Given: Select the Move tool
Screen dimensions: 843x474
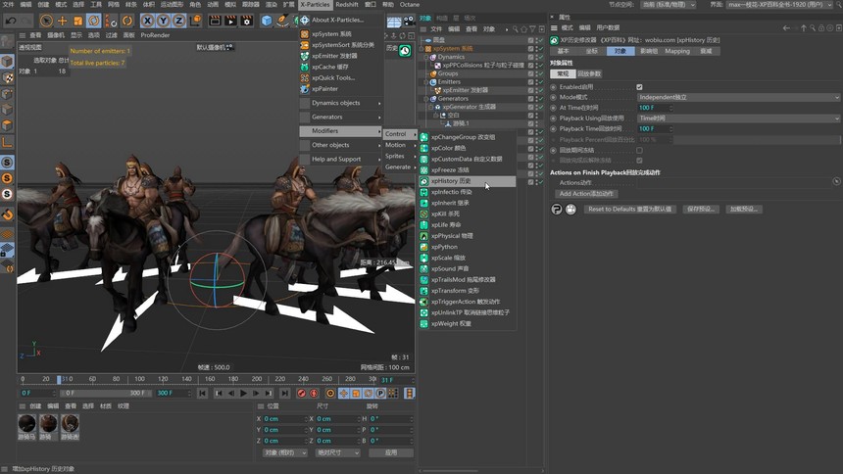Looking at the screenshot, I should click(x=63, y=21).
